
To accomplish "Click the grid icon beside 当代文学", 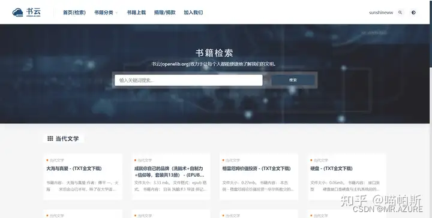I will 50,138.
